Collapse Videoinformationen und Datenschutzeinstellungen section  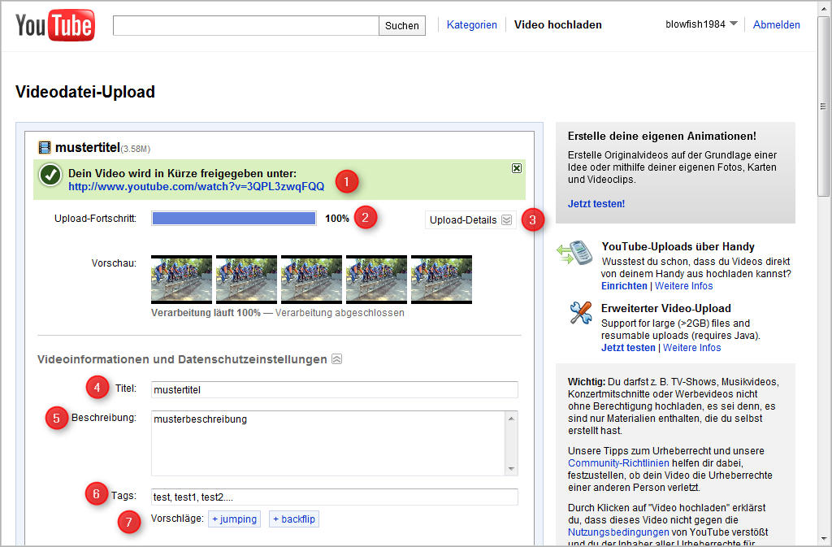(x=337, y=359)
